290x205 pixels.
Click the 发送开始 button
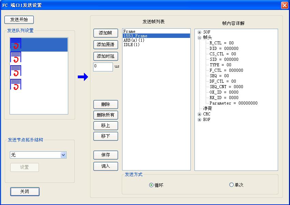pos(19,19)
